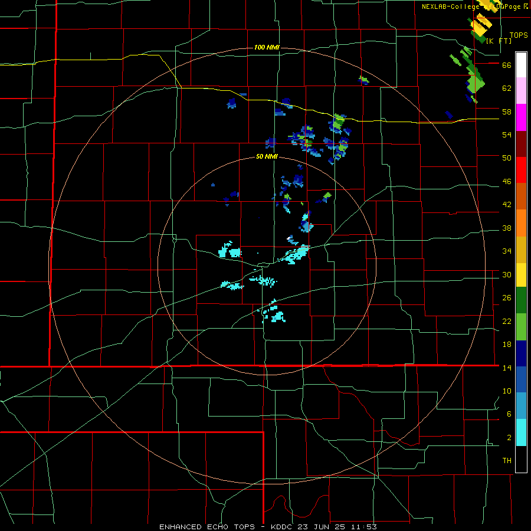The width and height of the screenshot is (531, 531).
Task: Click the "30" legend value
Action: click(507, 274)
